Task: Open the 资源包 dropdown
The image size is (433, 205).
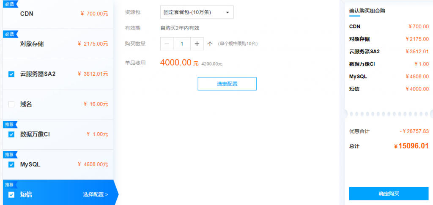Action: [197, 12]
